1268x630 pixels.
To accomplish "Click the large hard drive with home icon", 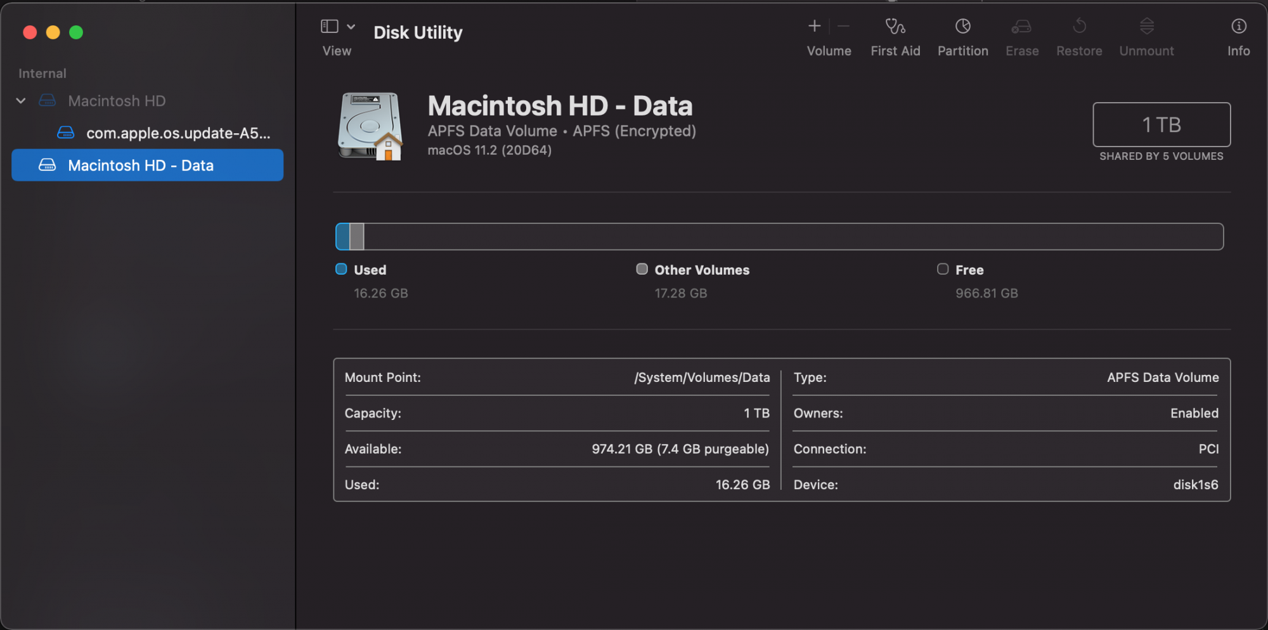I will point(371,126).
